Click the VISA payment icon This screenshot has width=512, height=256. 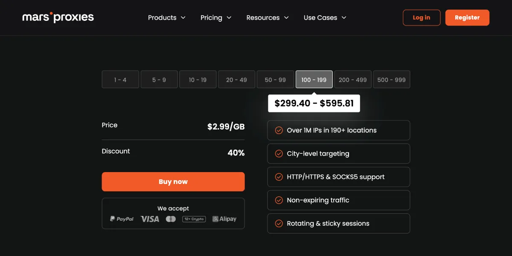point(150,219)
